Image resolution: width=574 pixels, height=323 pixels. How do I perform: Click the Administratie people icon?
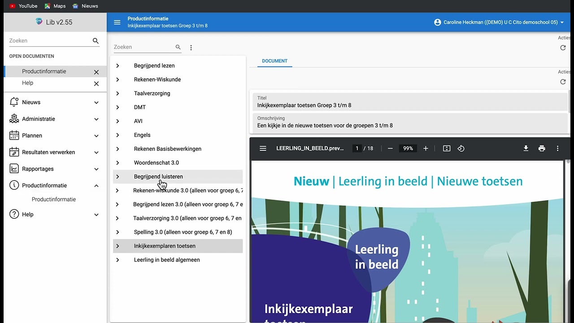point(14,119)
